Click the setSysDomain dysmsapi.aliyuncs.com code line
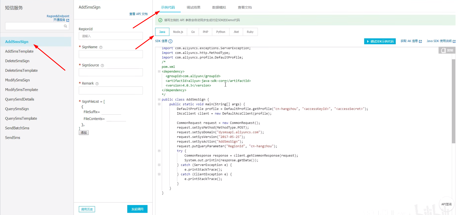 [x=220, y=132]
